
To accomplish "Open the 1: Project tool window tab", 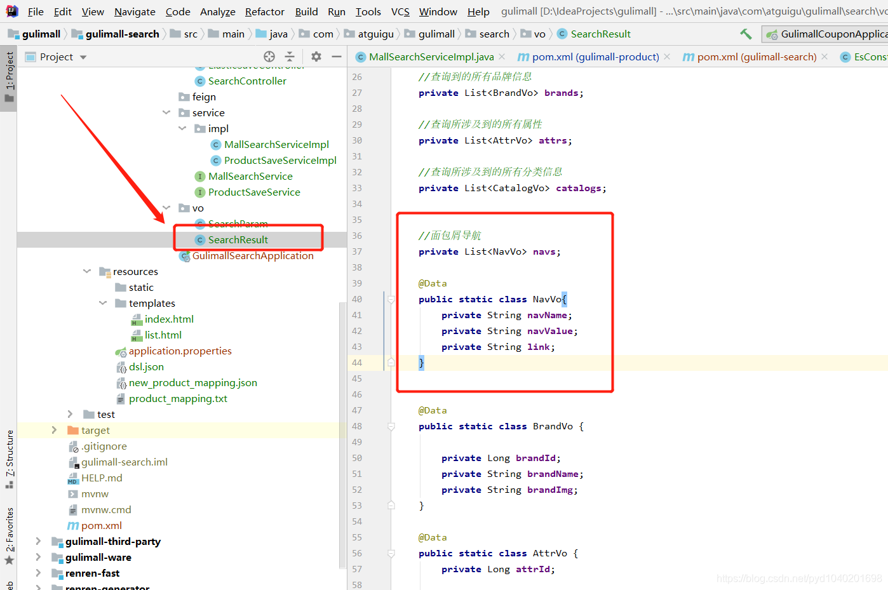I will [9, 77].
